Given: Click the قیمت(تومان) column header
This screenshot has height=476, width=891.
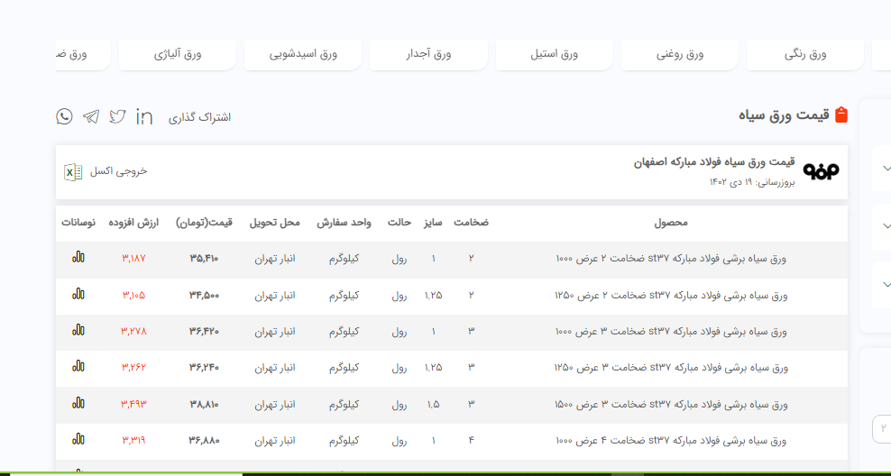Looking at the screenshot, I should pos(204,223).
